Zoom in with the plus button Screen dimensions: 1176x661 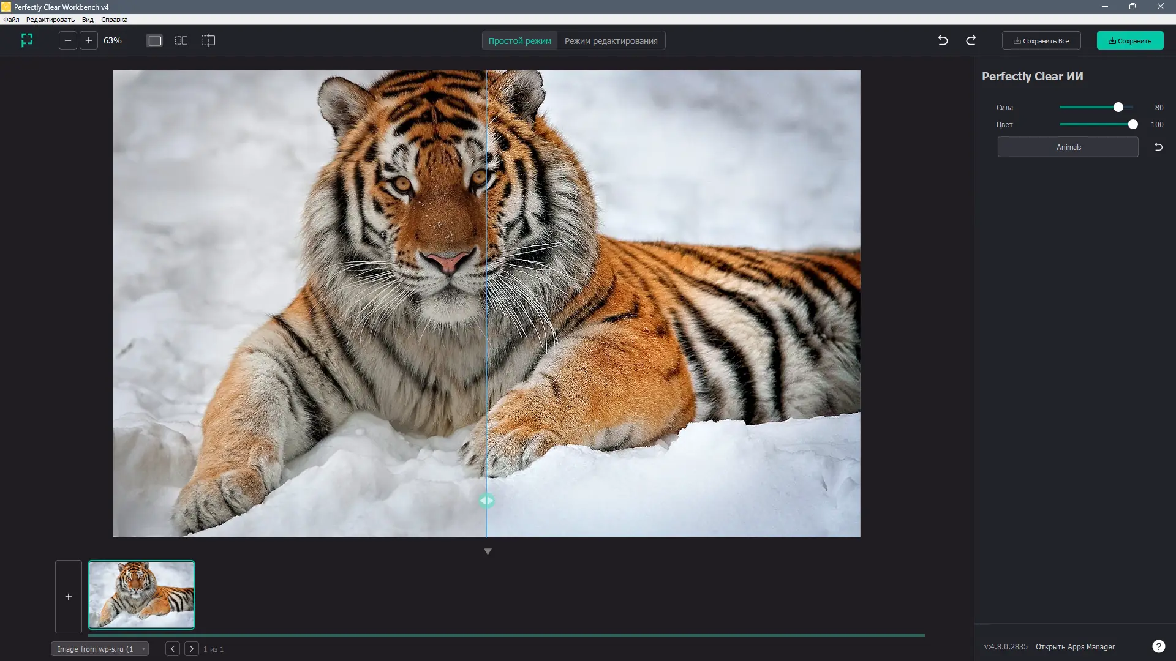[x=89, y=40]
